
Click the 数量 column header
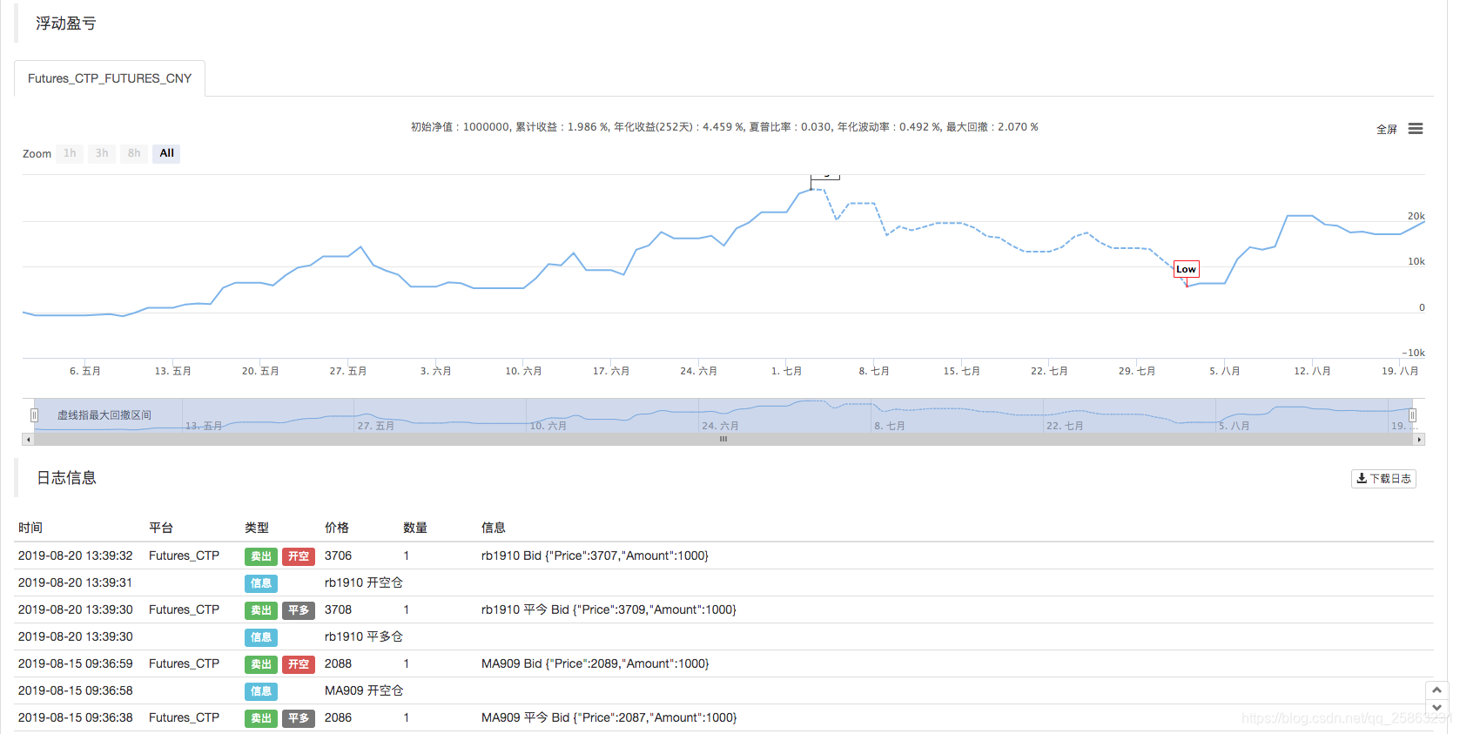(415, 528)
